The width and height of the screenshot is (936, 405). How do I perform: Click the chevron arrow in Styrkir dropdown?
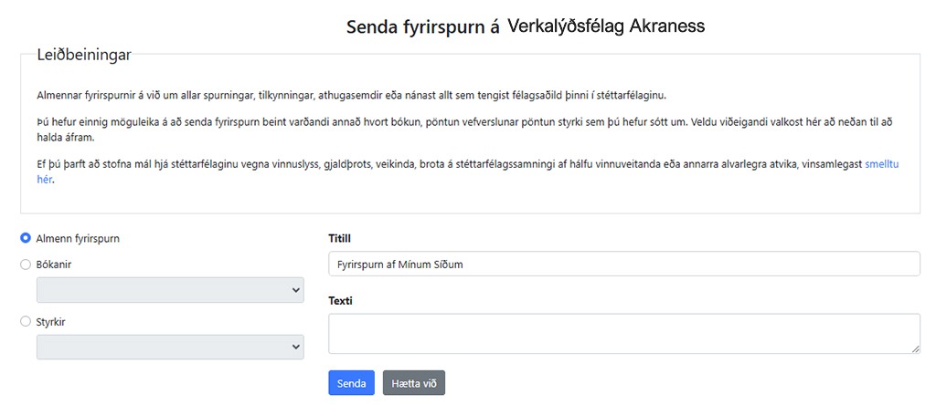tap(295, 347)
